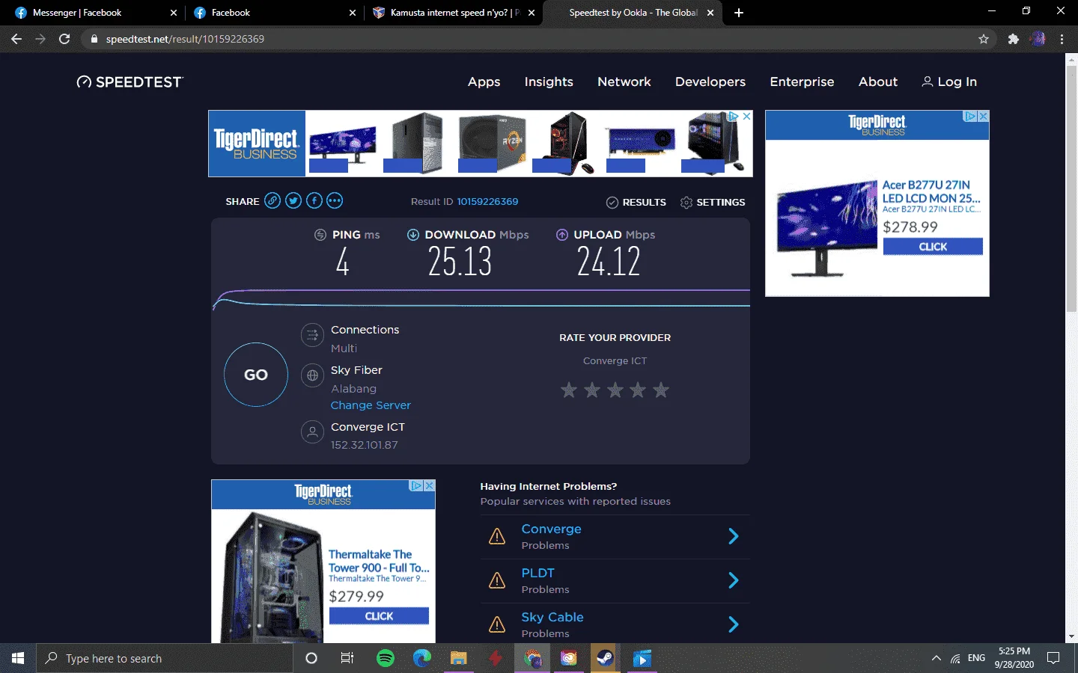Click the Speedtest logo
This screenshot has height=673, width=1078.
(130, 82)
